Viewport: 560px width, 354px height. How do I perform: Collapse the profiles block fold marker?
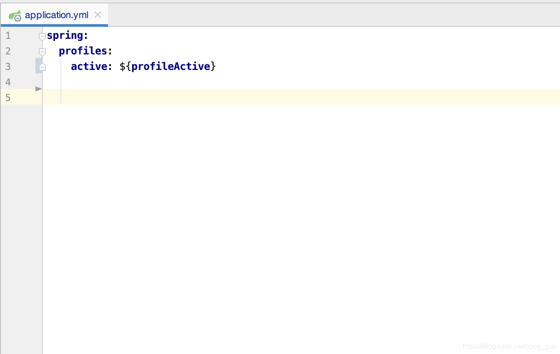42,52
